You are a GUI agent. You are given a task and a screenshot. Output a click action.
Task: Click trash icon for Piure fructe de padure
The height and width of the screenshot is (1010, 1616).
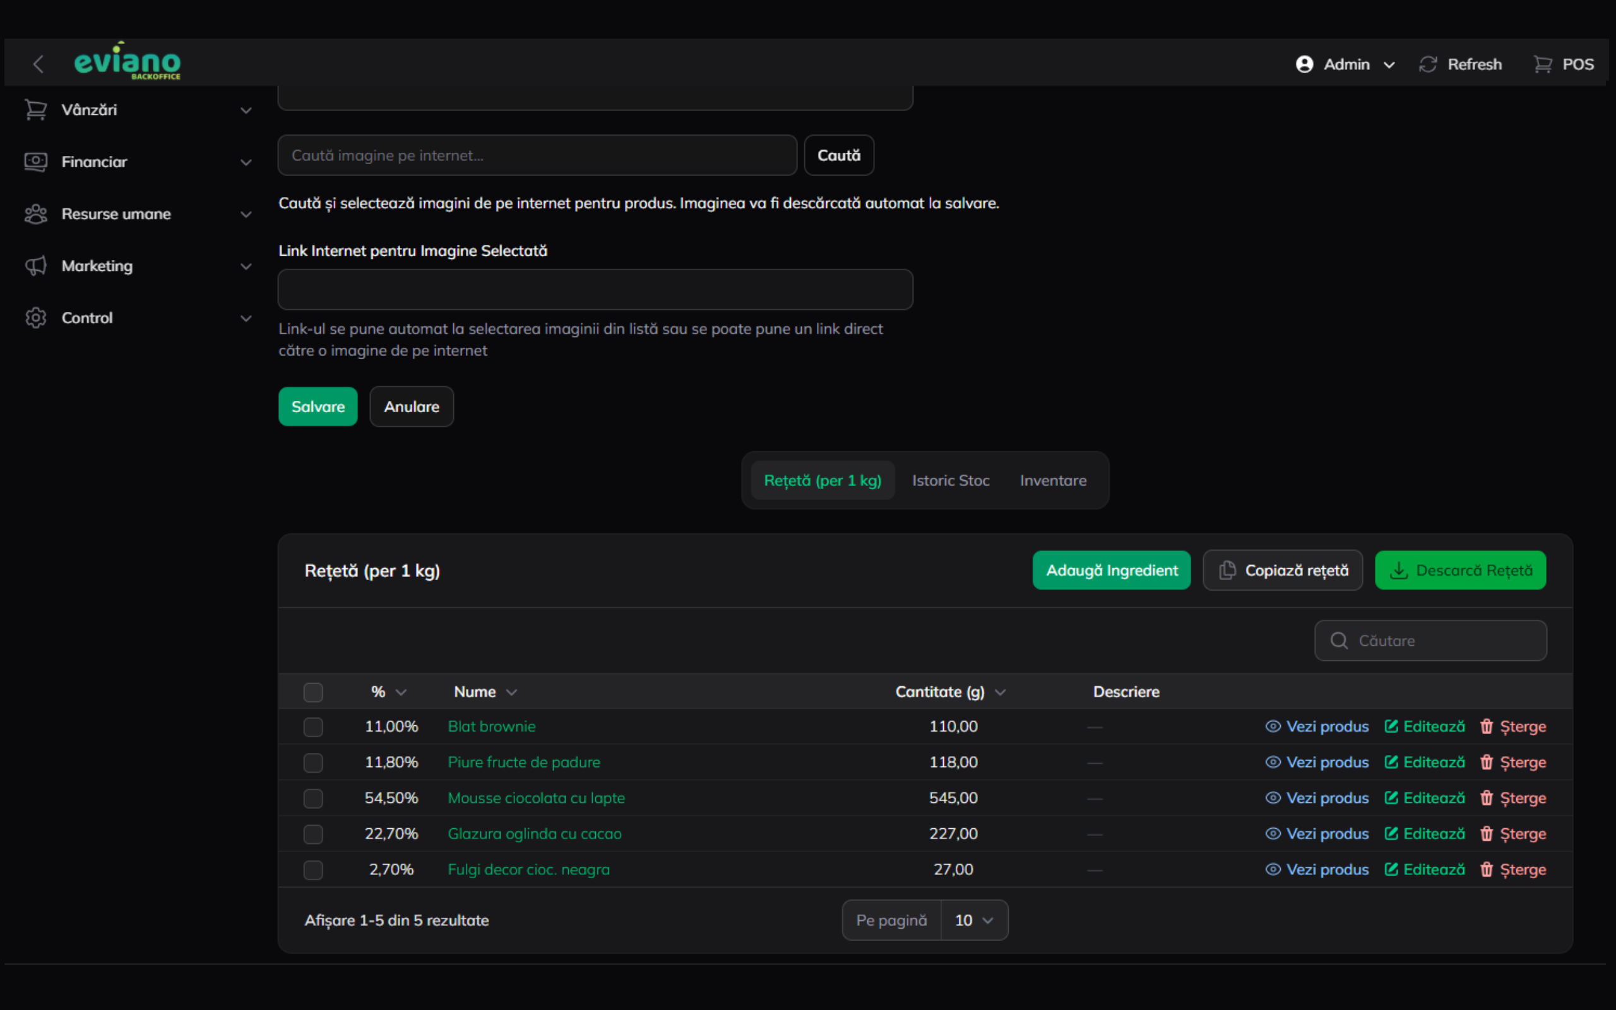point(1487,762)
